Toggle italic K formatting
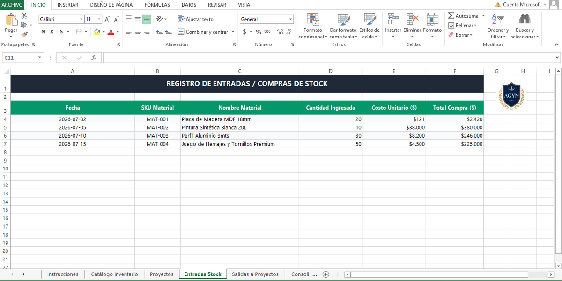The height and width of the screenshot is (281, 562). click(x=52, y=32)
